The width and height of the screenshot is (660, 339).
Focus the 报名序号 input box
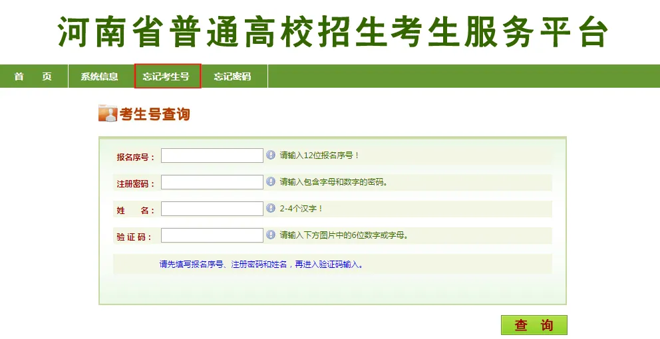tap(212, 156)
